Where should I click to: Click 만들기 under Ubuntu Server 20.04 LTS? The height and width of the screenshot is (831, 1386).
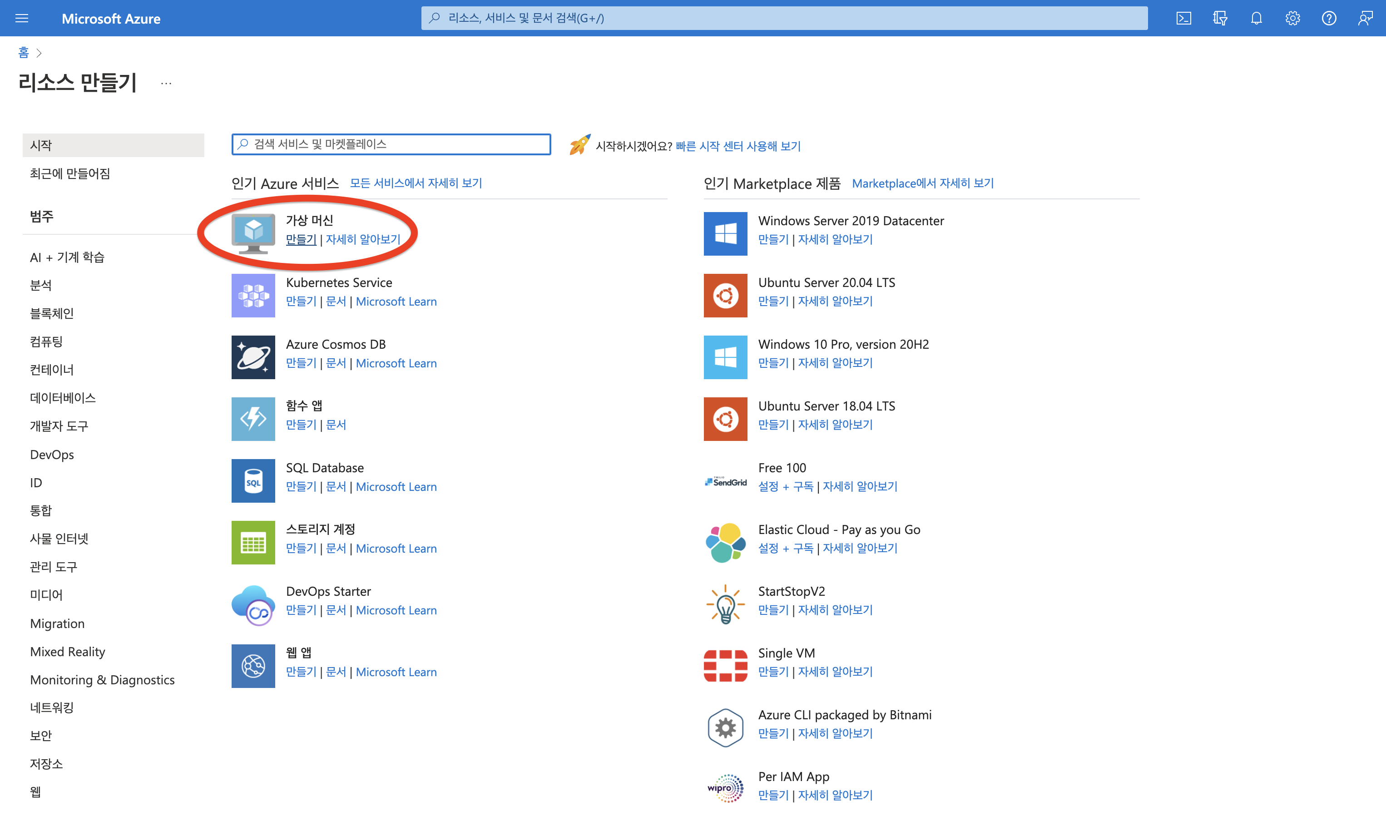pos(773,301)
